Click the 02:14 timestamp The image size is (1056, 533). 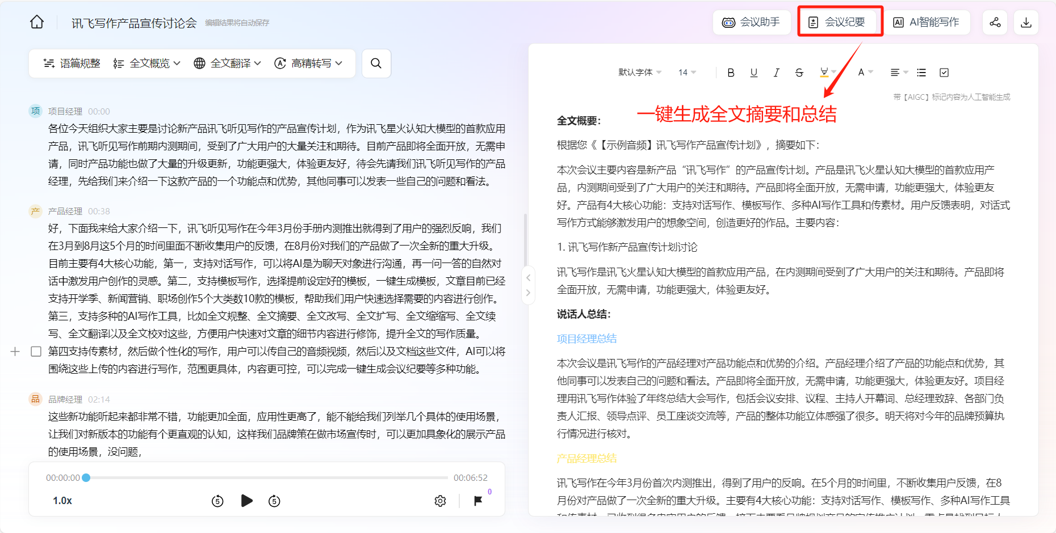99,399
